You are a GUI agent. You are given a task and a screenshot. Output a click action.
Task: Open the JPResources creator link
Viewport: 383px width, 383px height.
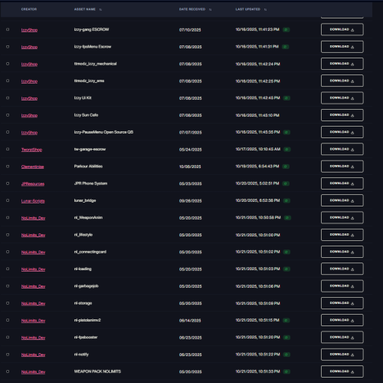pos(33,184)
